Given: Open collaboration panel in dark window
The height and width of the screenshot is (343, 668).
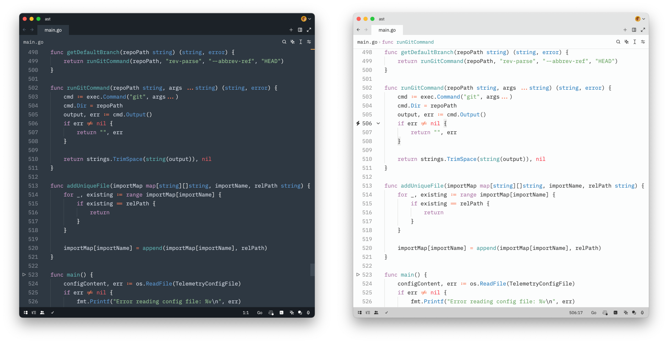Looking at the screenshot, I should pyautogui.click(x=42, y=313).
